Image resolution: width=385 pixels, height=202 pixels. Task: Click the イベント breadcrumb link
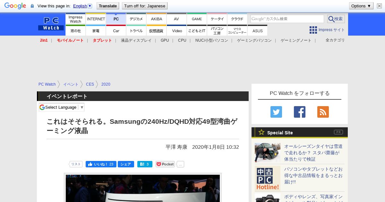[71, 84]
